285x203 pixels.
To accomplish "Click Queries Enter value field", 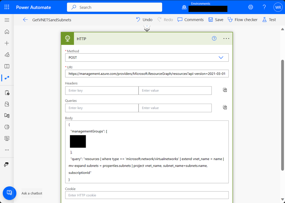I will (x=175, y=108).
